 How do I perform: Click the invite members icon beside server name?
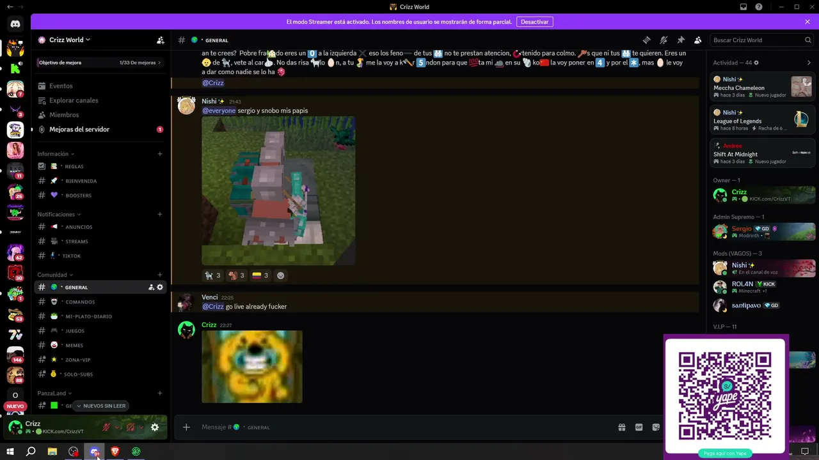161,40
